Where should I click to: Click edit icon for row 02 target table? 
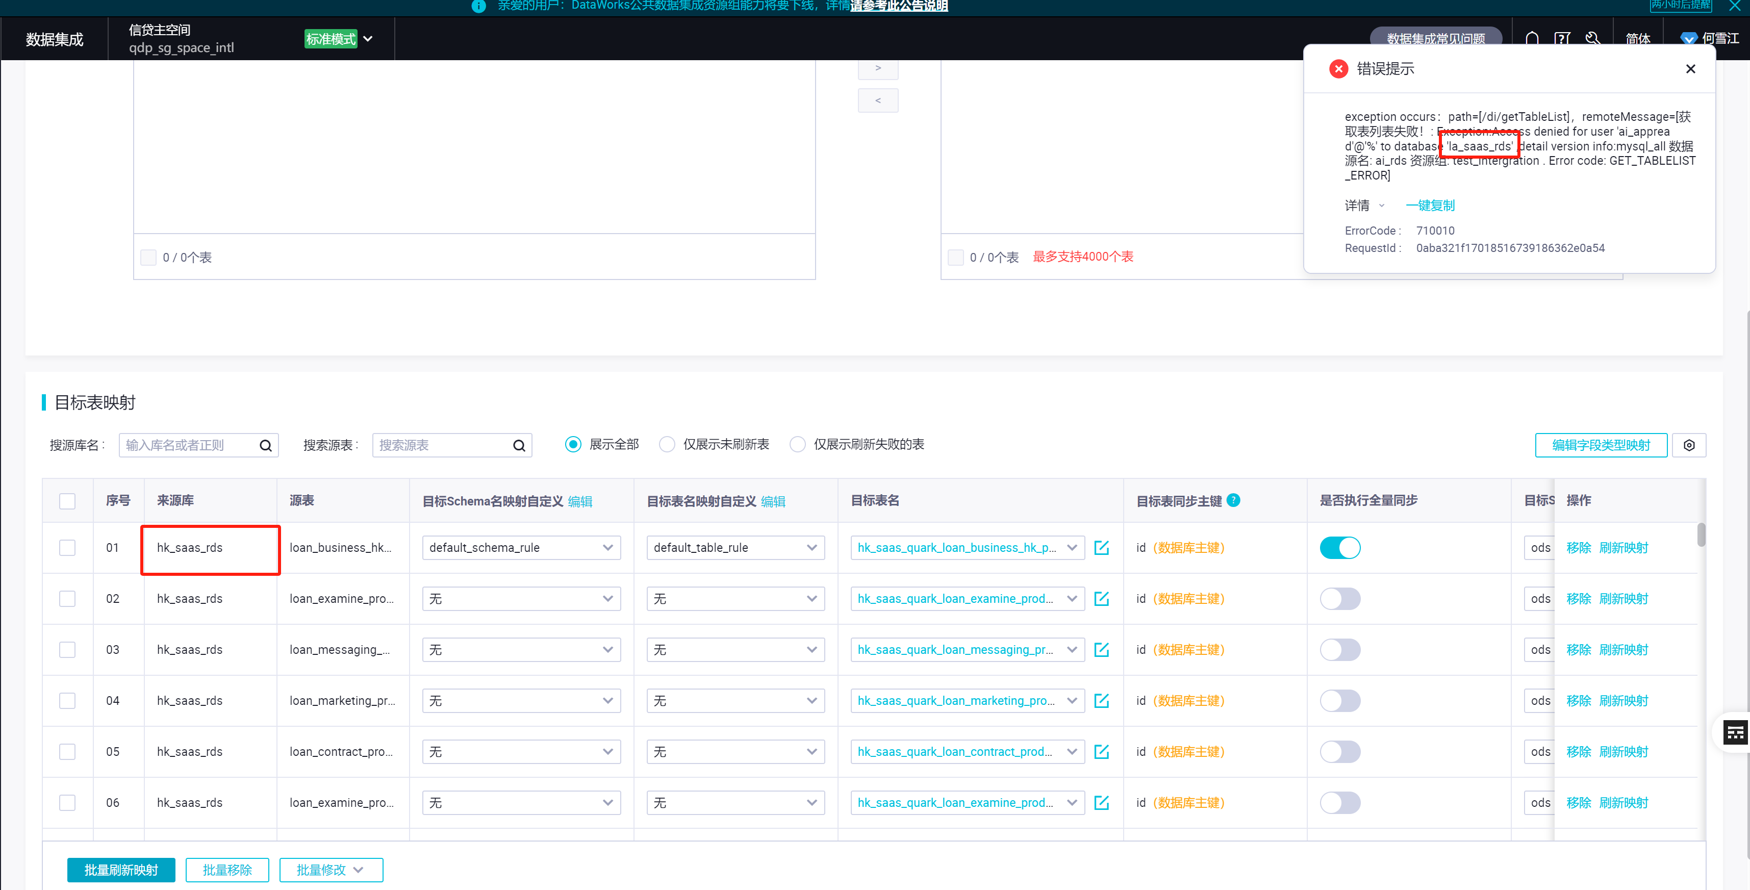(1101, 599)
